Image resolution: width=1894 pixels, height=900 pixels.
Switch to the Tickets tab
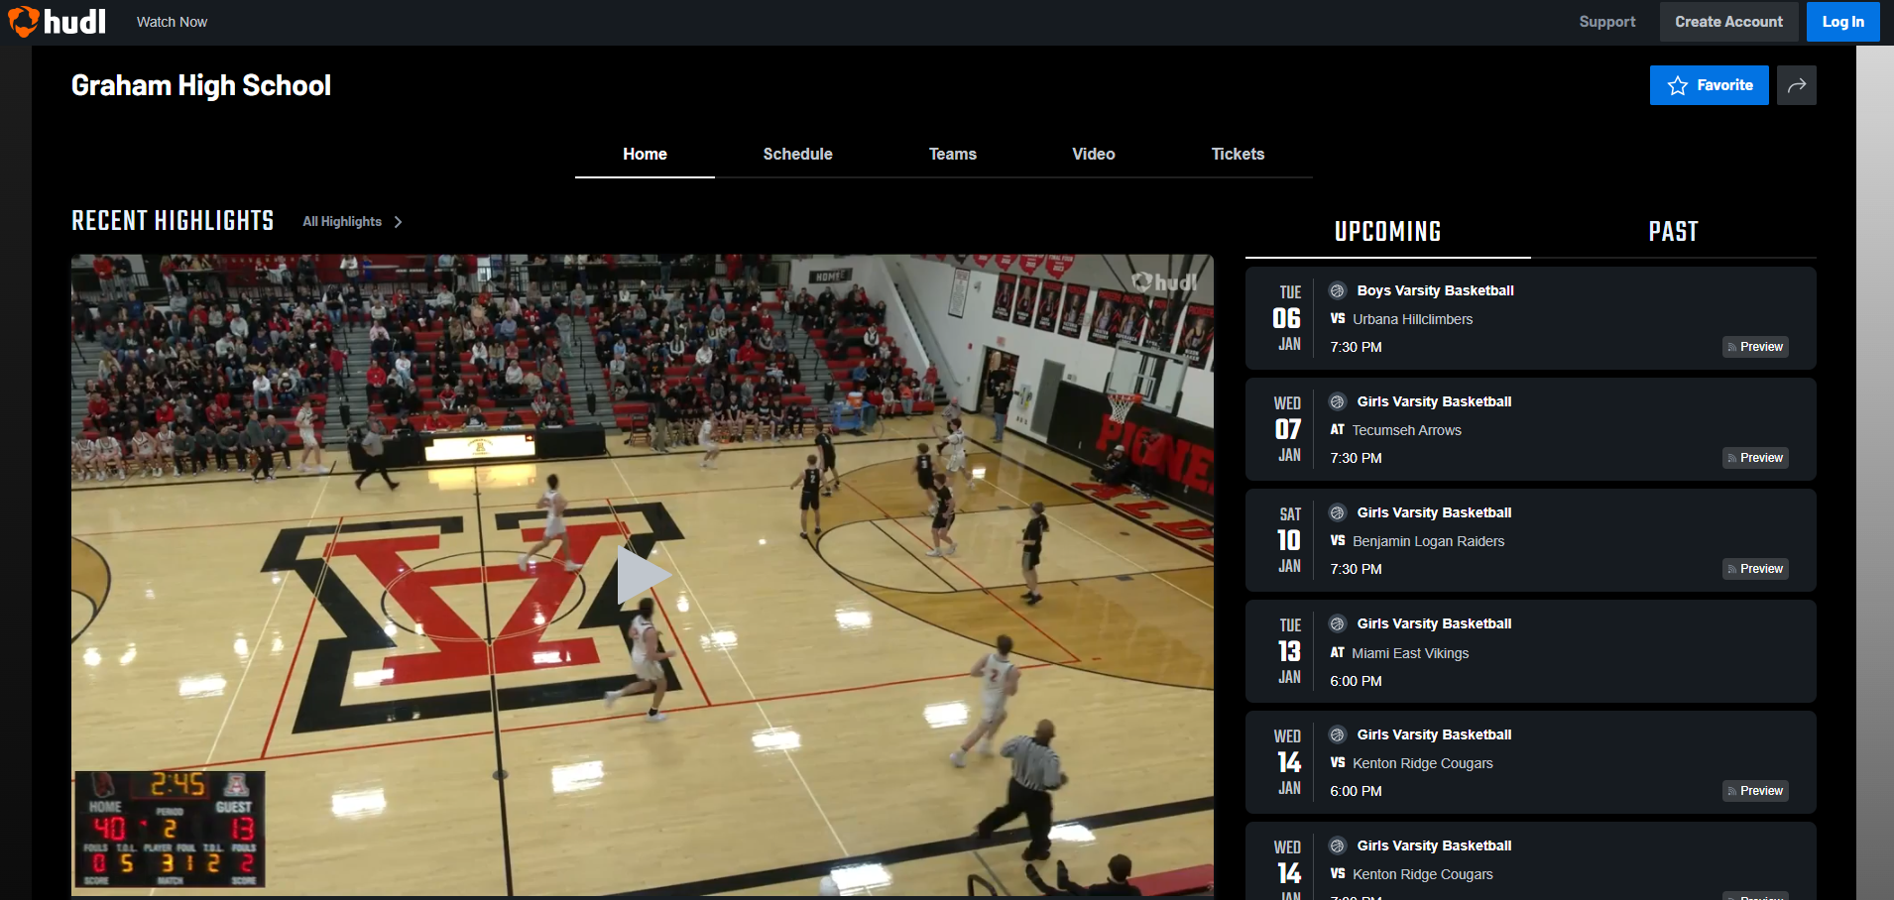click(1238, 154)
